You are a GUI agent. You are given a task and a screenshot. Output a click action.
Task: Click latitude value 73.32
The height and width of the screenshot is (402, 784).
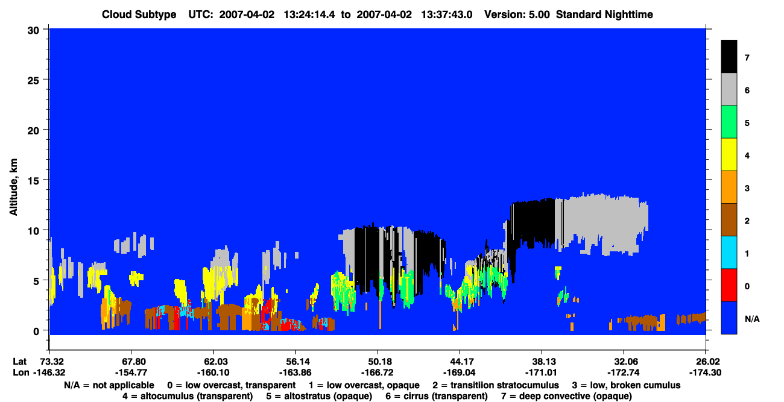51,361
